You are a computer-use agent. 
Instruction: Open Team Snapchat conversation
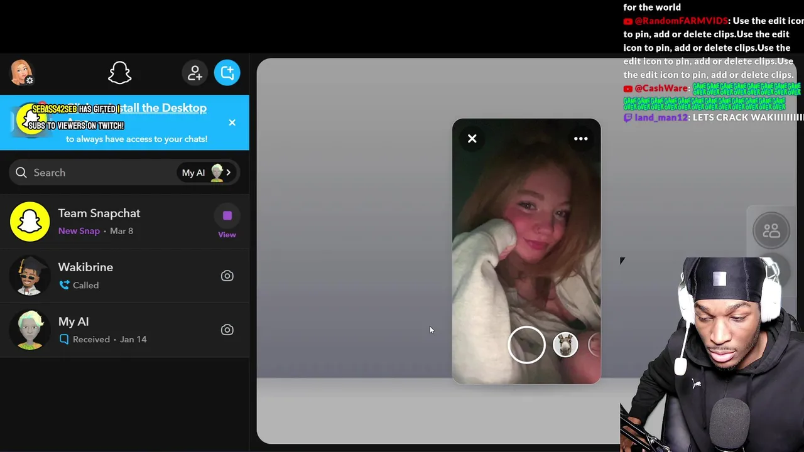(124, 222)
